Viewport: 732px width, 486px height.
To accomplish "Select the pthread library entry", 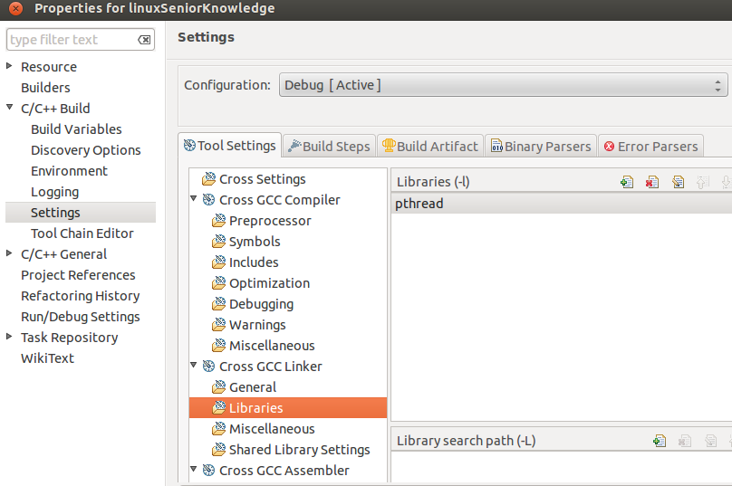I will click(x=561, y=204).
